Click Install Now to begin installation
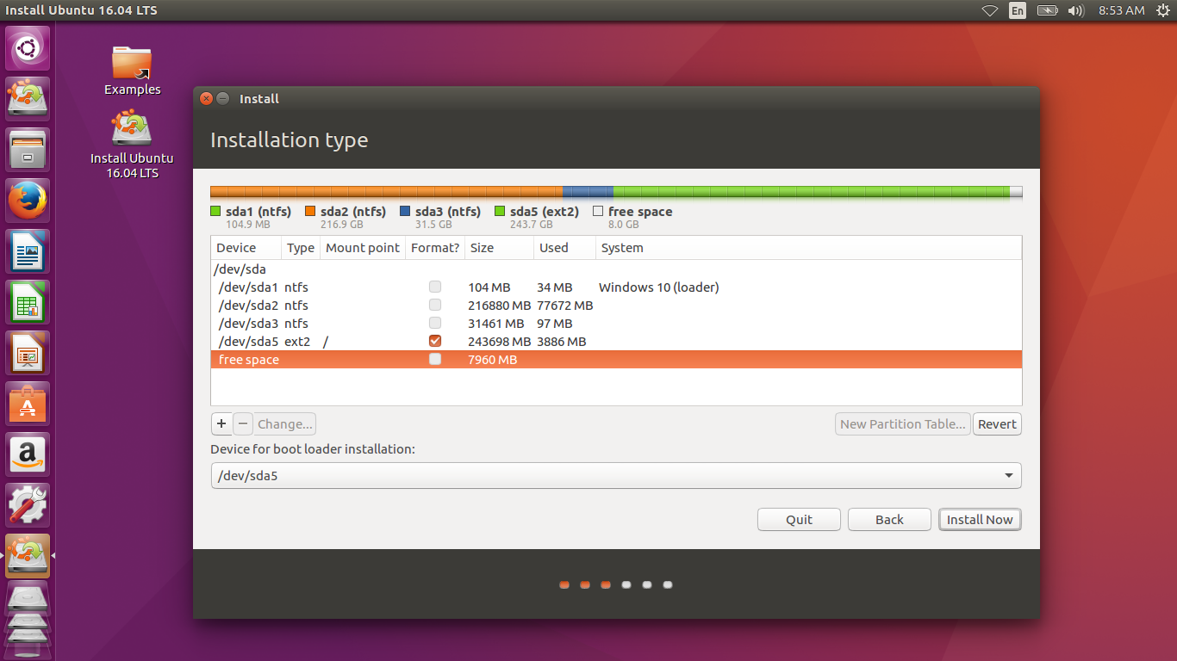 tap(980, 520)
